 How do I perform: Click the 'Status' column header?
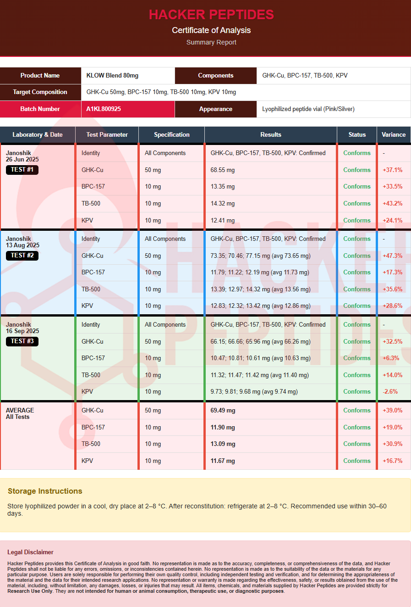coord(357,135)
